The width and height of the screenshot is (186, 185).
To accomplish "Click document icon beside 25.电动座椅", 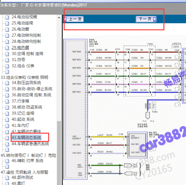I will [7, 23].
